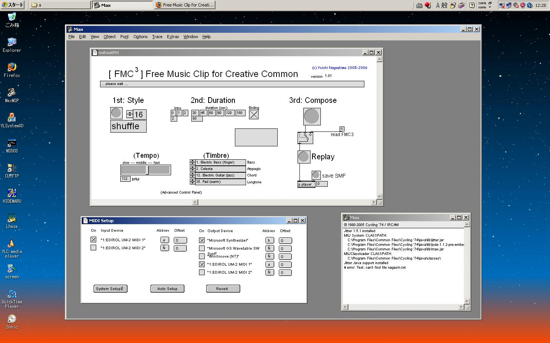This screenshot has width=550, height=343.
Task: Open the abbrev menu for input EDIROL MIDI 1
Action: (x=164, y=240)
